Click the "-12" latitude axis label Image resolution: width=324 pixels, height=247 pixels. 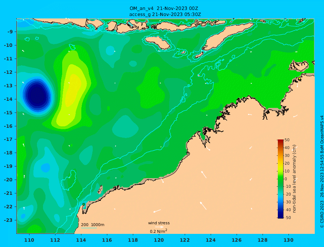(x=9, y=72)
